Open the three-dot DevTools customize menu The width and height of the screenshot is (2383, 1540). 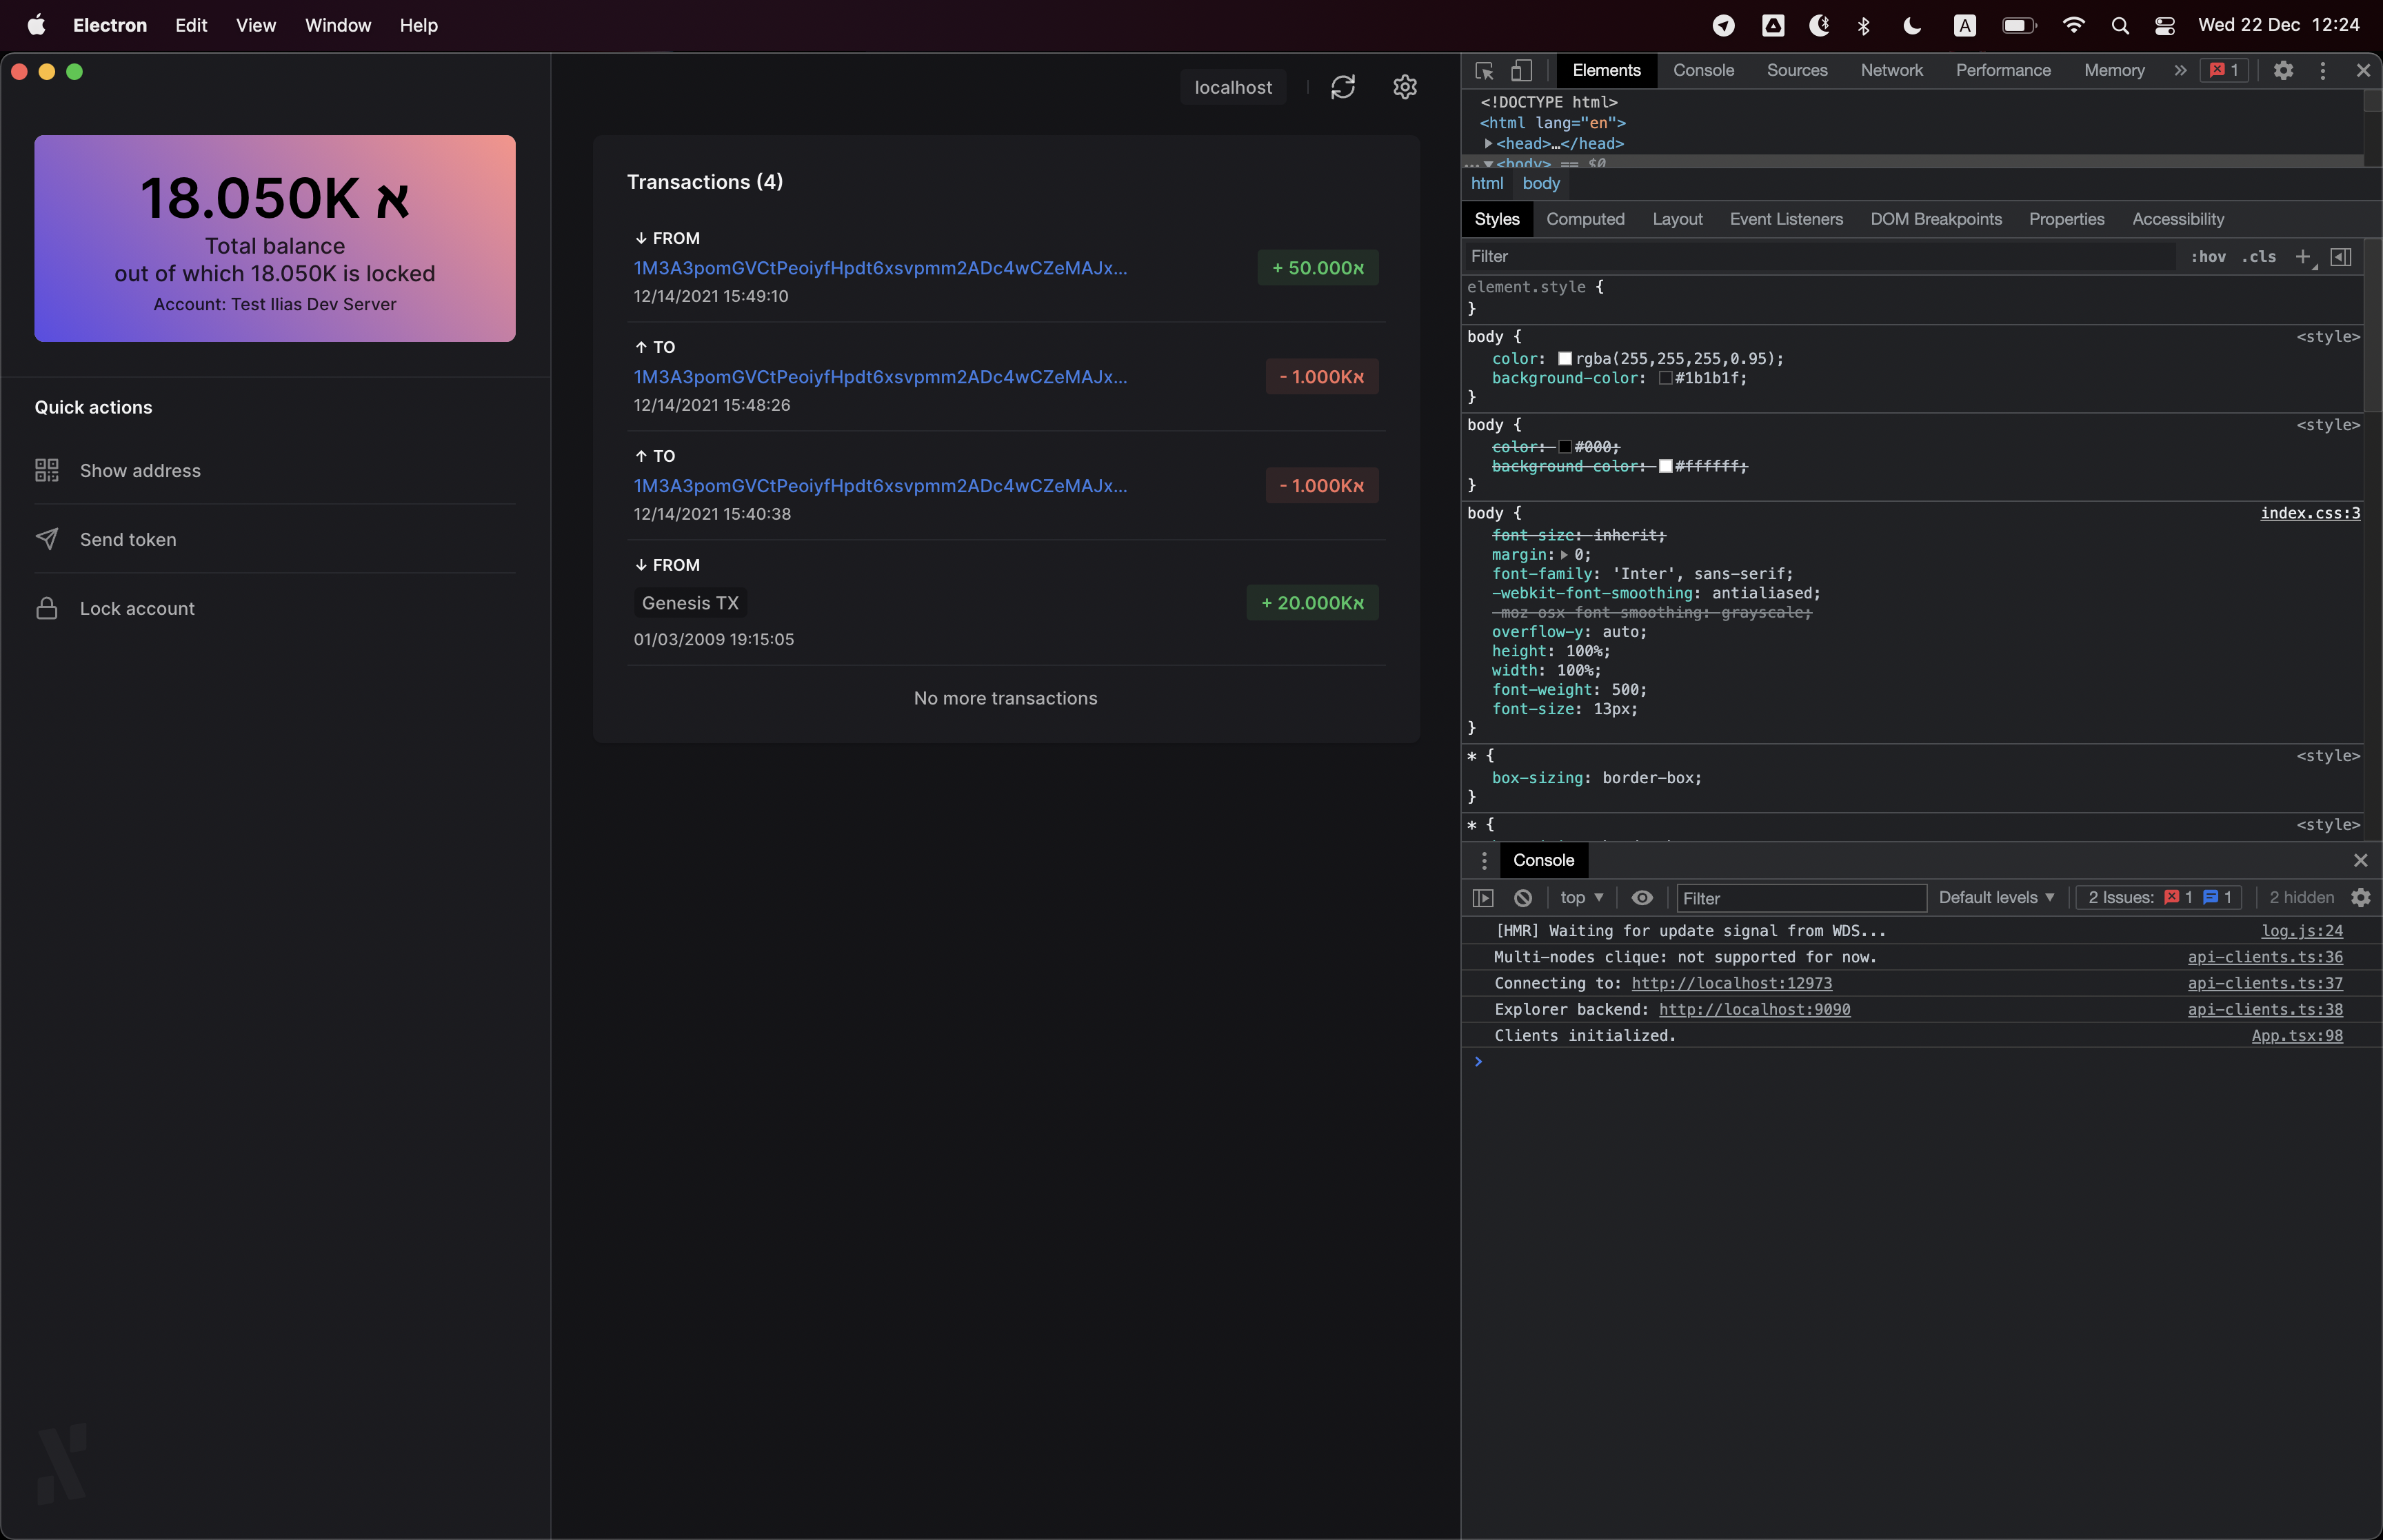(x=2322, y=70)
